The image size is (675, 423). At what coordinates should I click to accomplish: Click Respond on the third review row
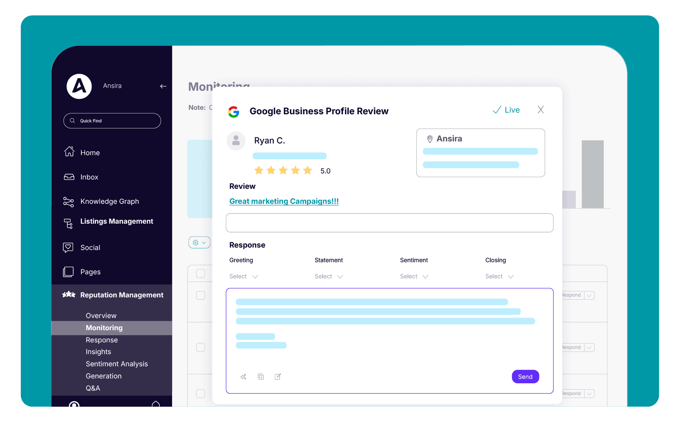(572, 393)
